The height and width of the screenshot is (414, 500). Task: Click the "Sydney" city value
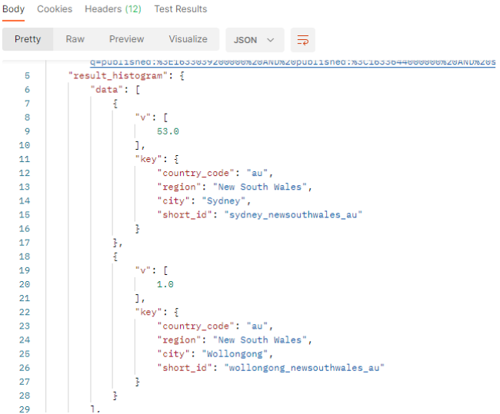(x=224, y=201)
